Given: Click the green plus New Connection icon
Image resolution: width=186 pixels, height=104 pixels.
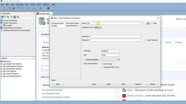Looking at the screenshot, I should [x=2, y=17].
